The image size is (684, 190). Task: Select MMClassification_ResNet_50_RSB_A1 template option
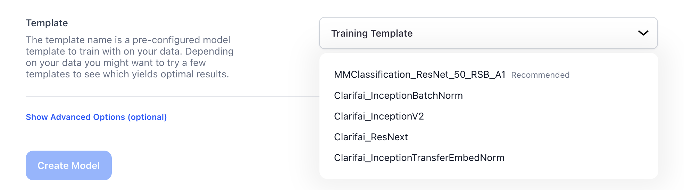point(419,75)
